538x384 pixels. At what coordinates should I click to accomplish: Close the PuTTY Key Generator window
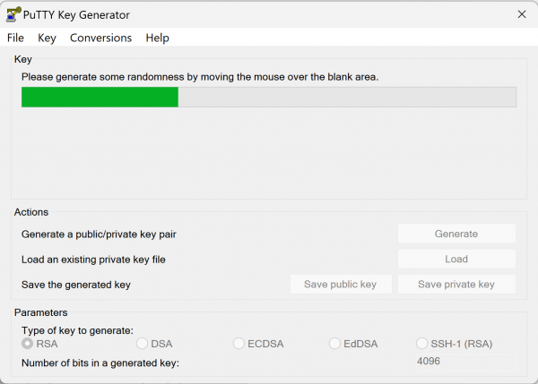[x=522, y=14]
